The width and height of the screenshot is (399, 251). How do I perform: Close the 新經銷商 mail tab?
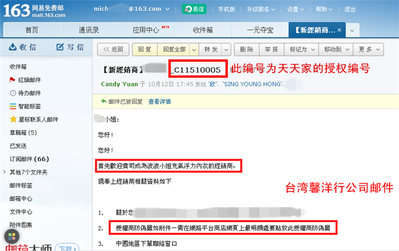(339, 30)
